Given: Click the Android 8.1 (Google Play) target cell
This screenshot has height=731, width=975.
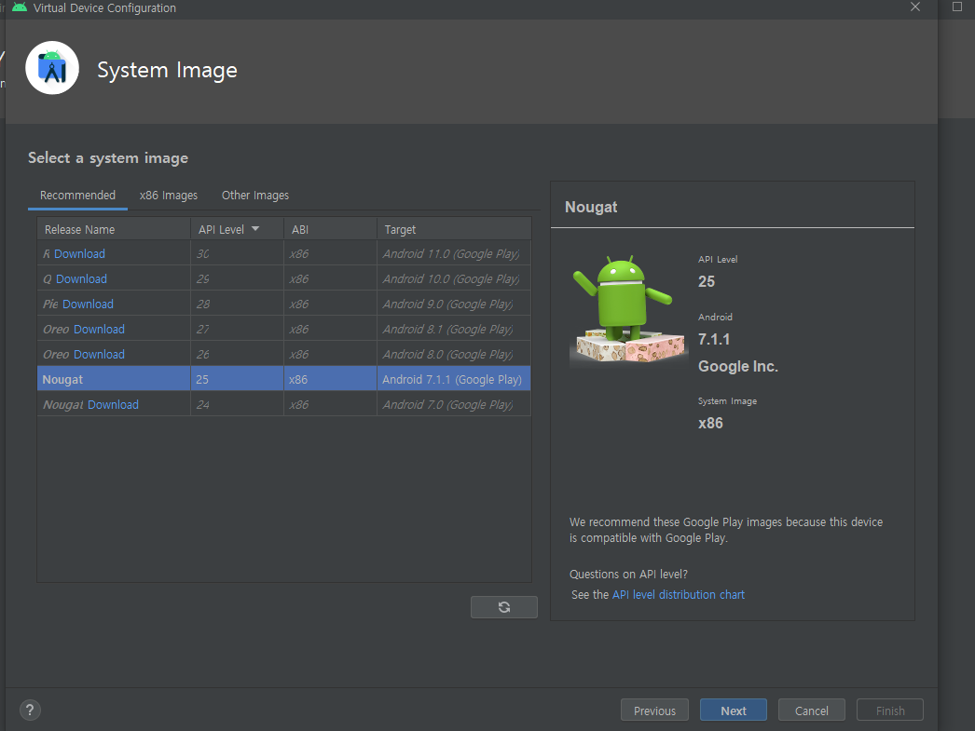Looking at the screenshot, I should pyautogui.click(x=454, y=329).
